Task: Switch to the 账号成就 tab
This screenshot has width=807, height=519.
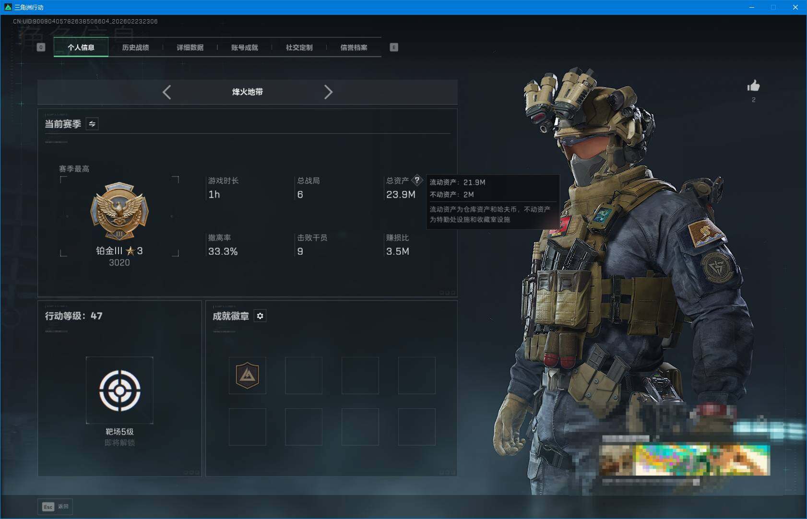Action: coord(245,47)
